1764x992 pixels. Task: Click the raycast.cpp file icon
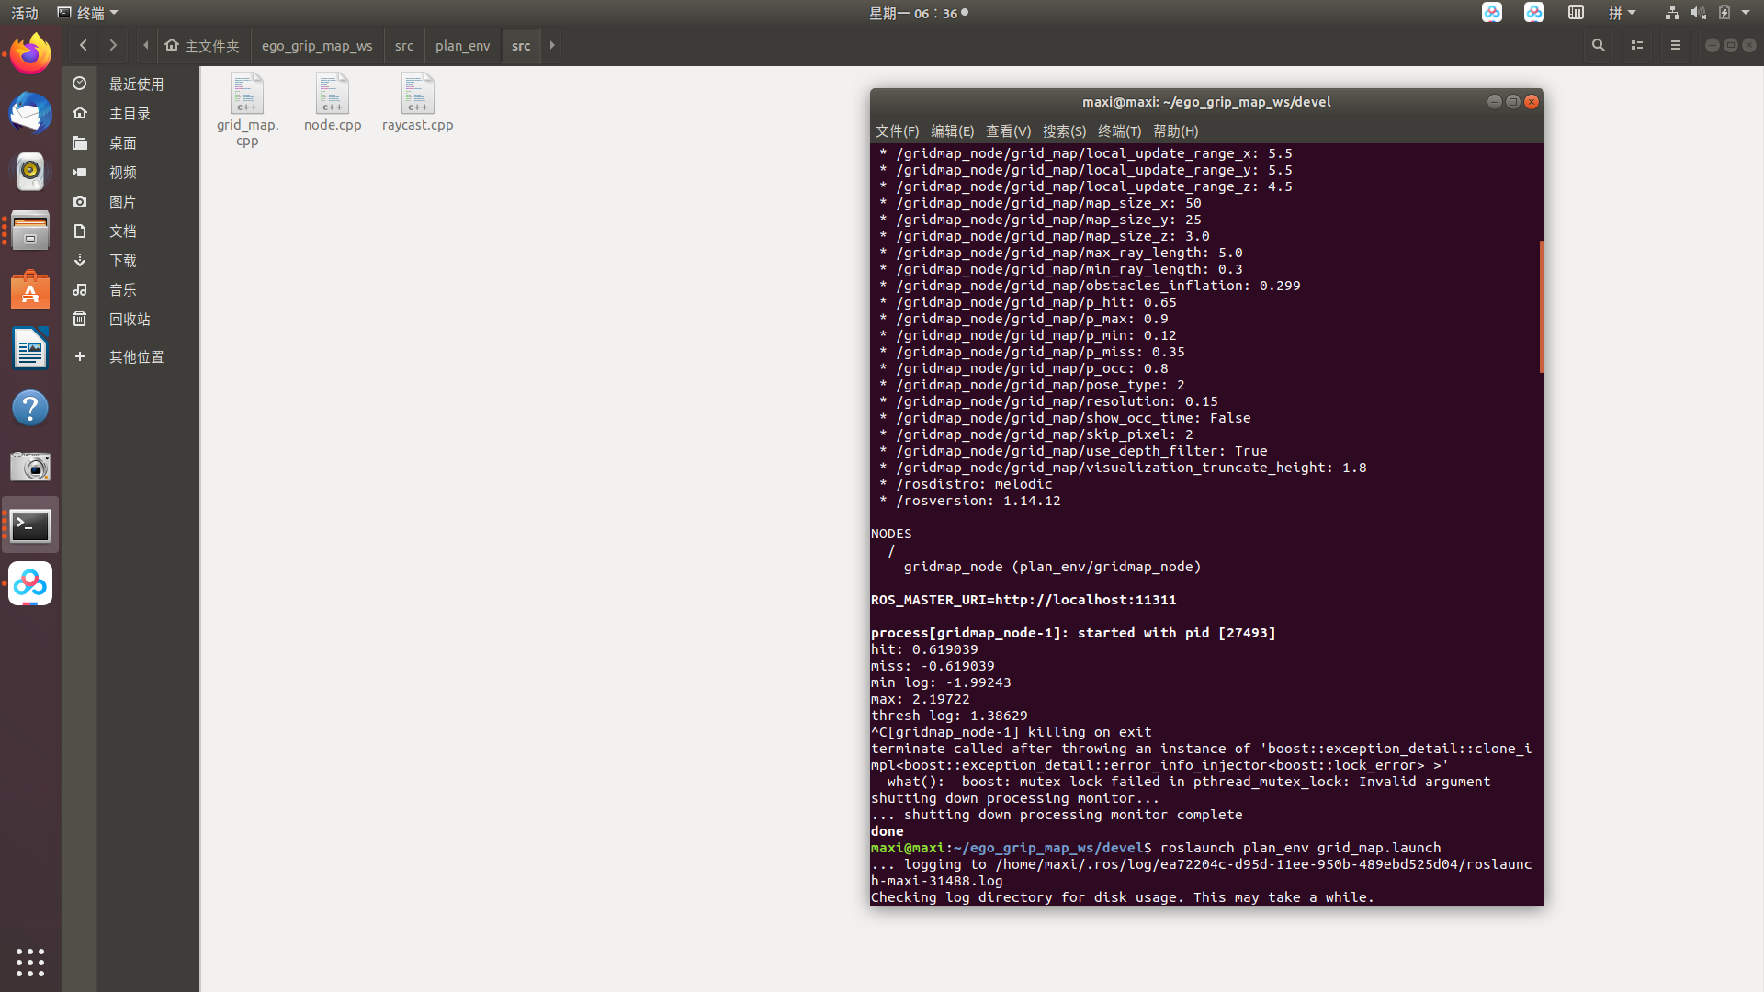tap(417, 95)
